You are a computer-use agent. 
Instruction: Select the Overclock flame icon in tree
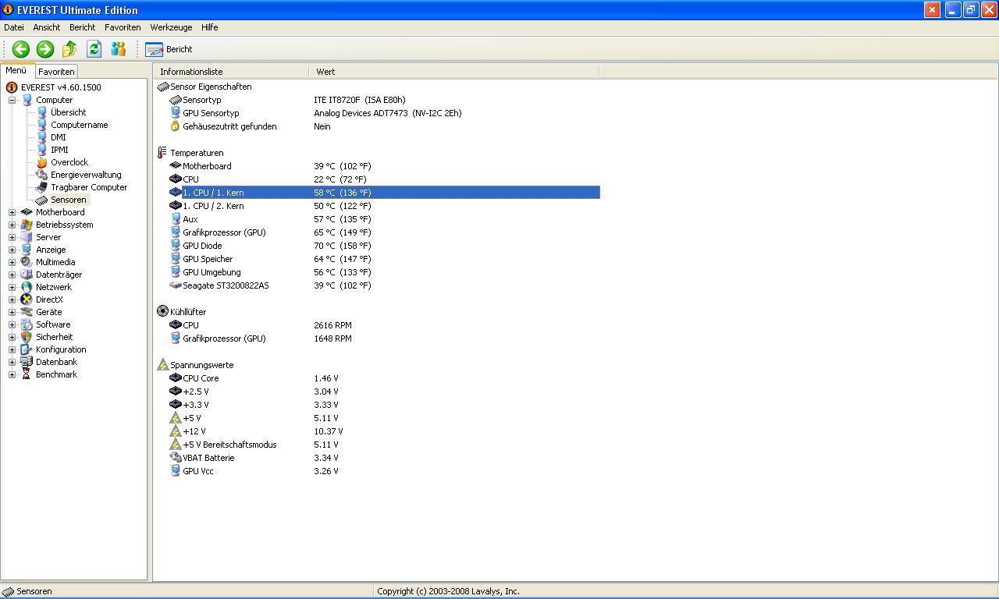[42, 162]
